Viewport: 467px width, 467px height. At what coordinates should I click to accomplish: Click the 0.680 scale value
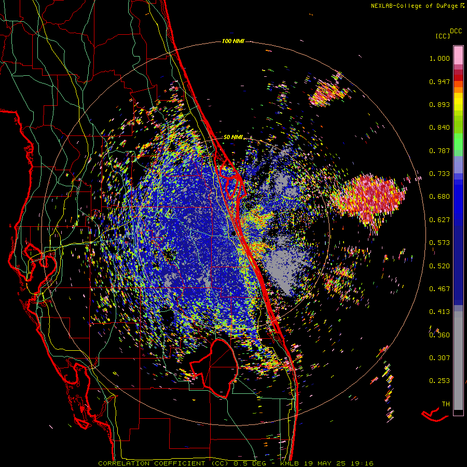tap(439, 197)
